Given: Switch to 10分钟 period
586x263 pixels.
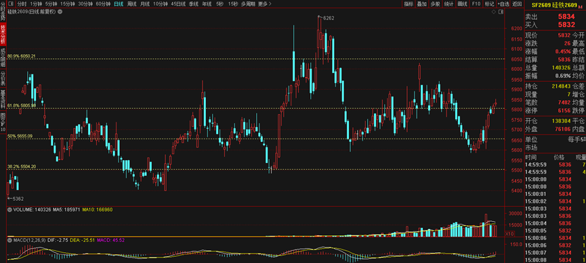Looking at the screenshot, I should click(161, 4).
